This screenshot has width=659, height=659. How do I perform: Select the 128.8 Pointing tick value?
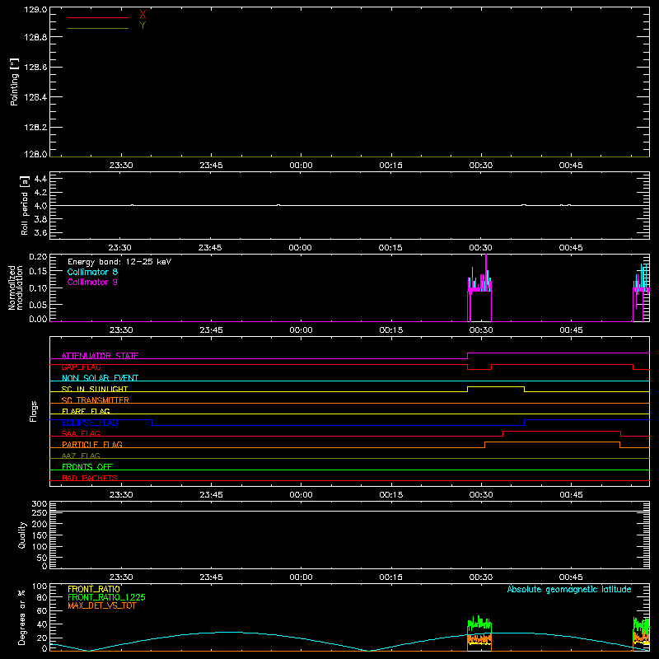tap(35, 37)
